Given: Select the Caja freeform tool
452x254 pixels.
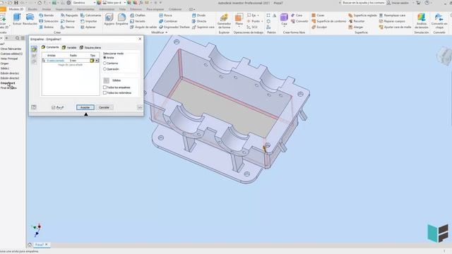Looking at the screenshot, I should pyautogui.click(x=284, y=19).
